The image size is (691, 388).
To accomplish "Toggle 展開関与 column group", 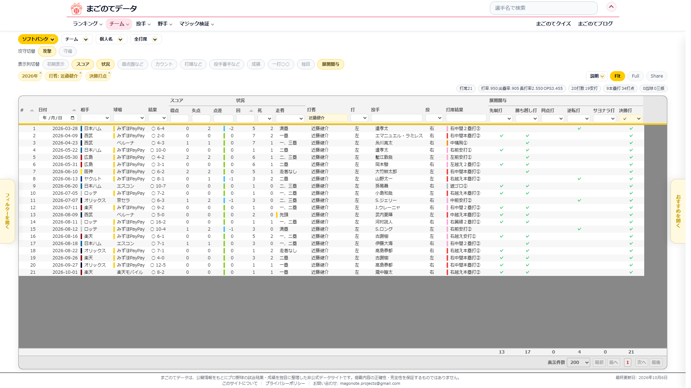I will (330, 64).
